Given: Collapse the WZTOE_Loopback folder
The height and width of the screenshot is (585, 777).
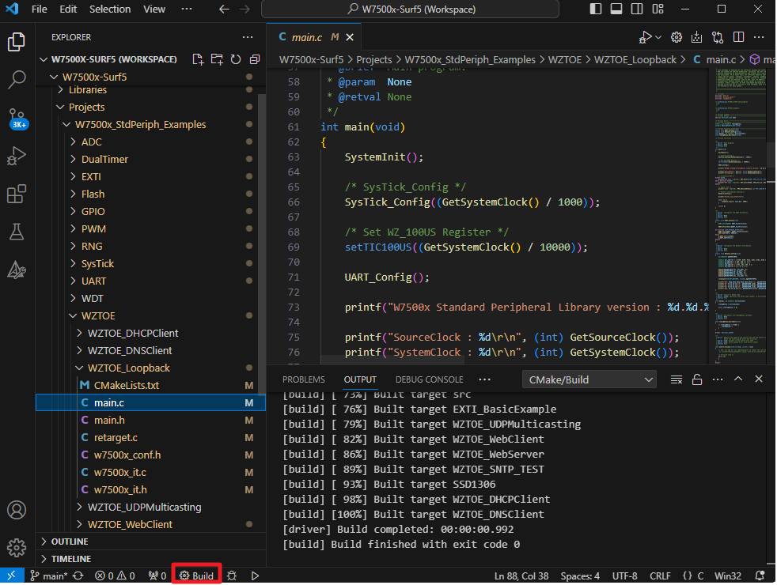Looking at the screenshot, I should click(78, 368).
